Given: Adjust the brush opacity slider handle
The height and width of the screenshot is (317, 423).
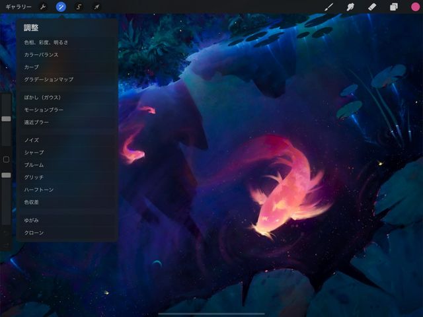Looking at the screenshot, I should pyautogui.click(x=6, y=175).
